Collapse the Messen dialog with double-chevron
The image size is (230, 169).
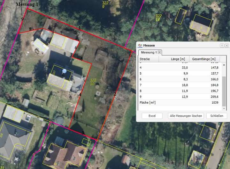click(222, 46)
